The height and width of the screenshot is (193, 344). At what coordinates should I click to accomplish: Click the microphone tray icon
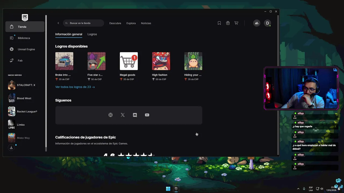(x=304, y=189)
